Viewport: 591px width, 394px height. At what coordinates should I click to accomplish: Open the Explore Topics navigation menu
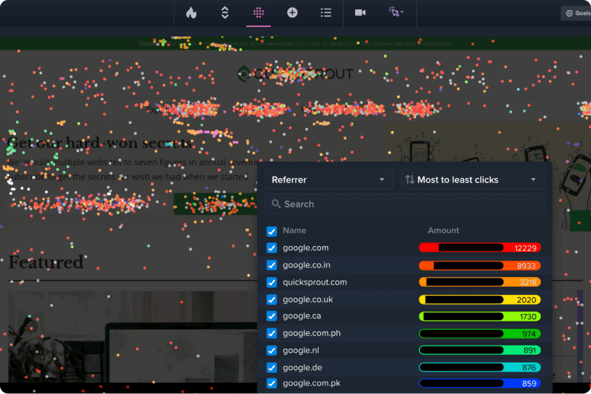point(179,109)
